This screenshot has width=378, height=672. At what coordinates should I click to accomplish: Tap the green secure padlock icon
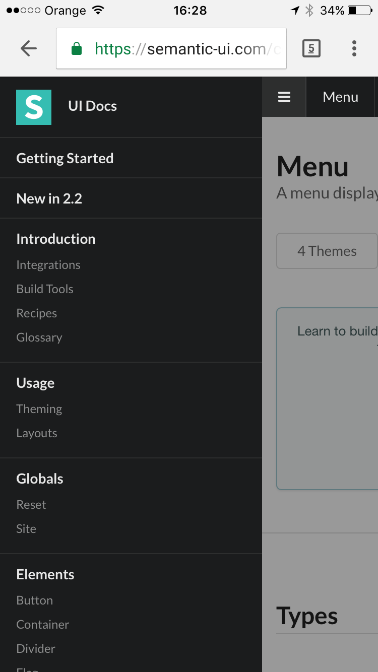click(x=77, y=49)
